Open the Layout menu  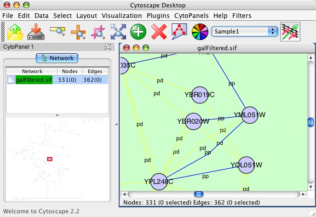click(86, 16)
